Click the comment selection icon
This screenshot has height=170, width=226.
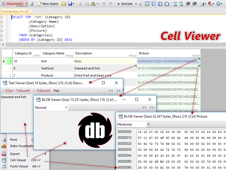(181, 4)
